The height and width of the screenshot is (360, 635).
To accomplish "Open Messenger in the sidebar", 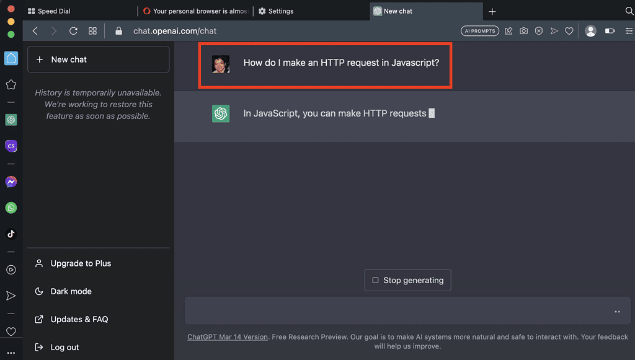I will coord(11,182).
